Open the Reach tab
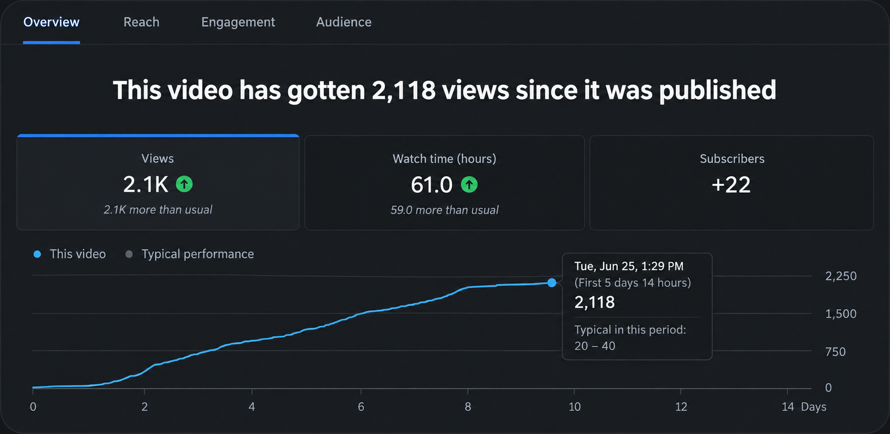Image resolution: width=890 pixels, height=434 pixels. [x=141, y=22]
